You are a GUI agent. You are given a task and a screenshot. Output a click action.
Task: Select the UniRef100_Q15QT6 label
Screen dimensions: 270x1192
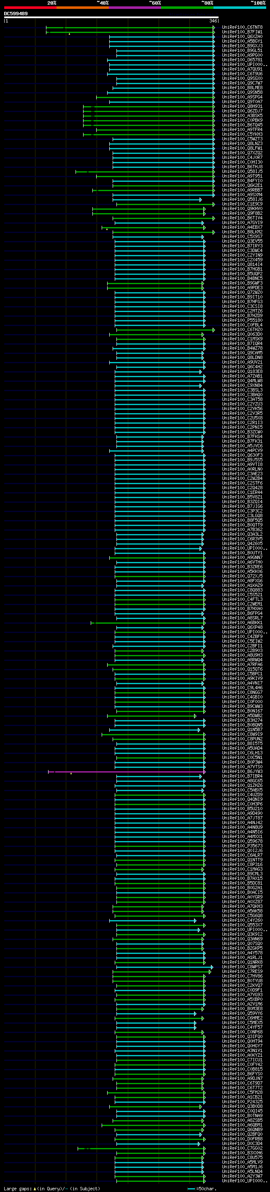click(x=242, y=669)
